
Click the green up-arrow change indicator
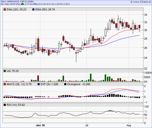point(22,4)
